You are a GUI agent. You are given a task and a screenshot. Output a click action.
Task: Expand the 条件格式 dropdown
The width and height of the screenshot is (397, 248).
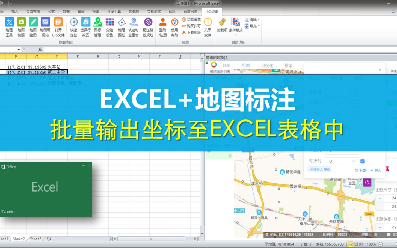236,35
